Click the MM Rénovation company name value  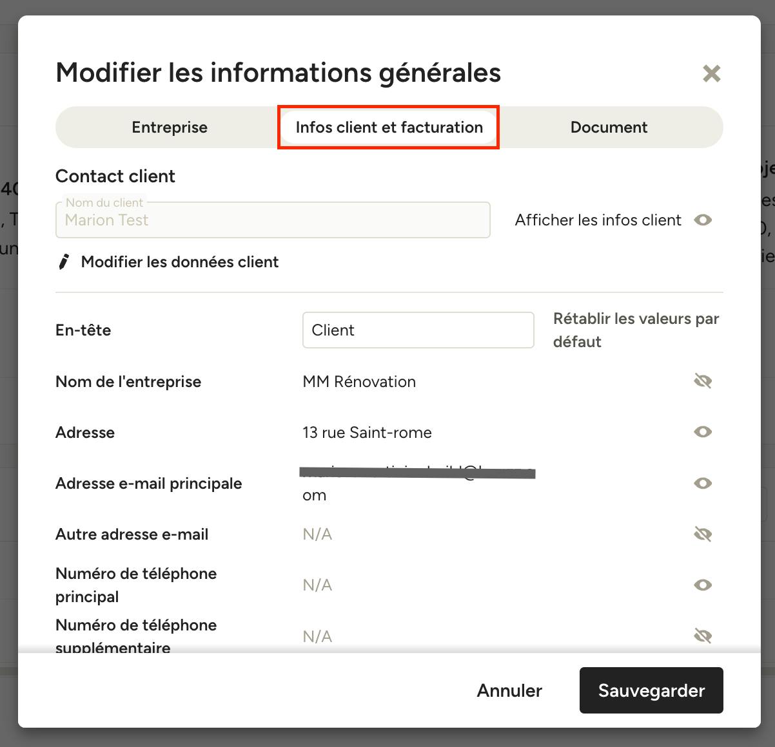(359, 382)
